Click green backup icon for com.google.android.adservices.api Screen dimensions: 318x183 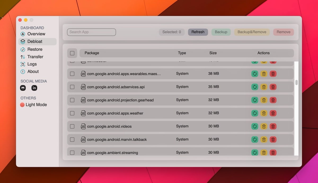click(x=255, y=87)
